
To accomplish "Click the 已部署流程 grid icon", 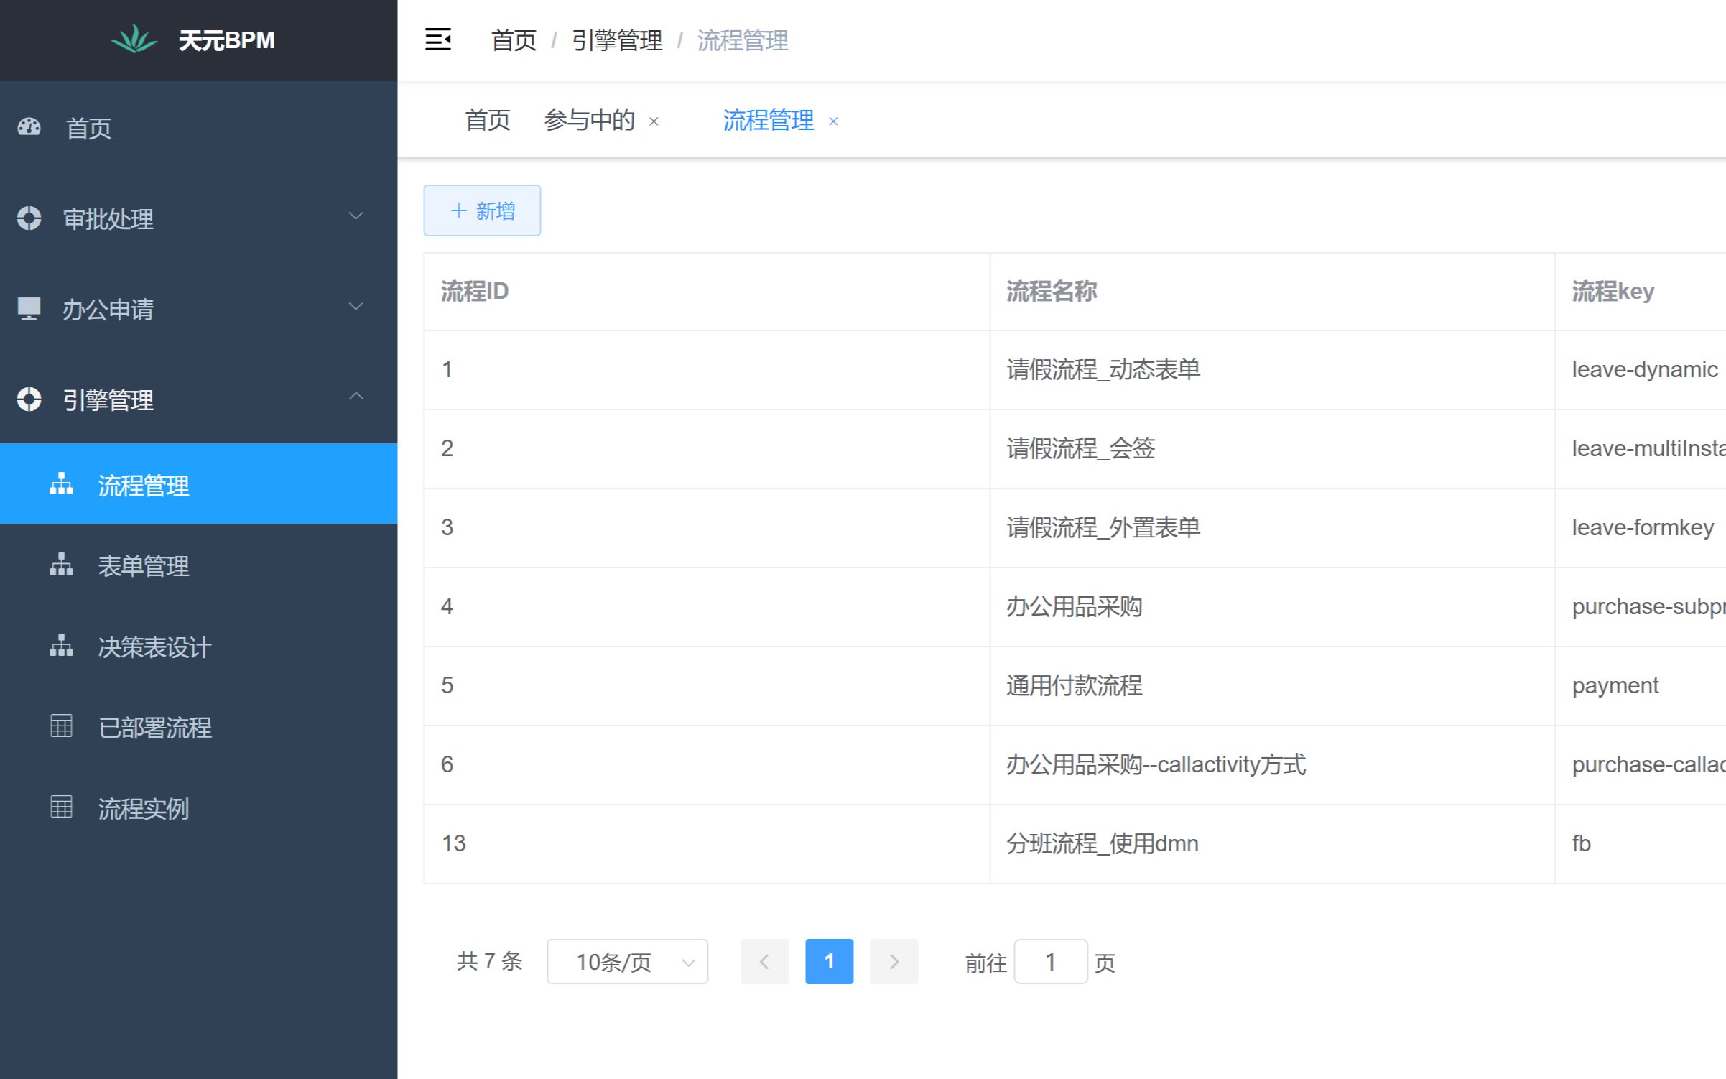I will pos(61,726).
